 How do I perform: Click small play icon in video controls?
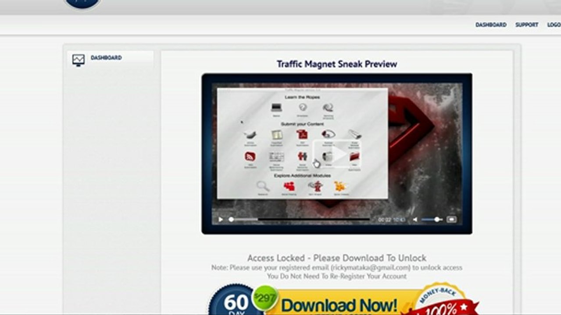221,219
